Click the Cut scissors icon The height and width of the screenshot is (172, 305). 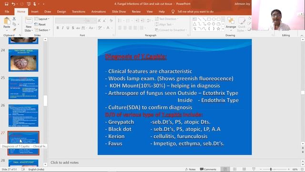14,19
